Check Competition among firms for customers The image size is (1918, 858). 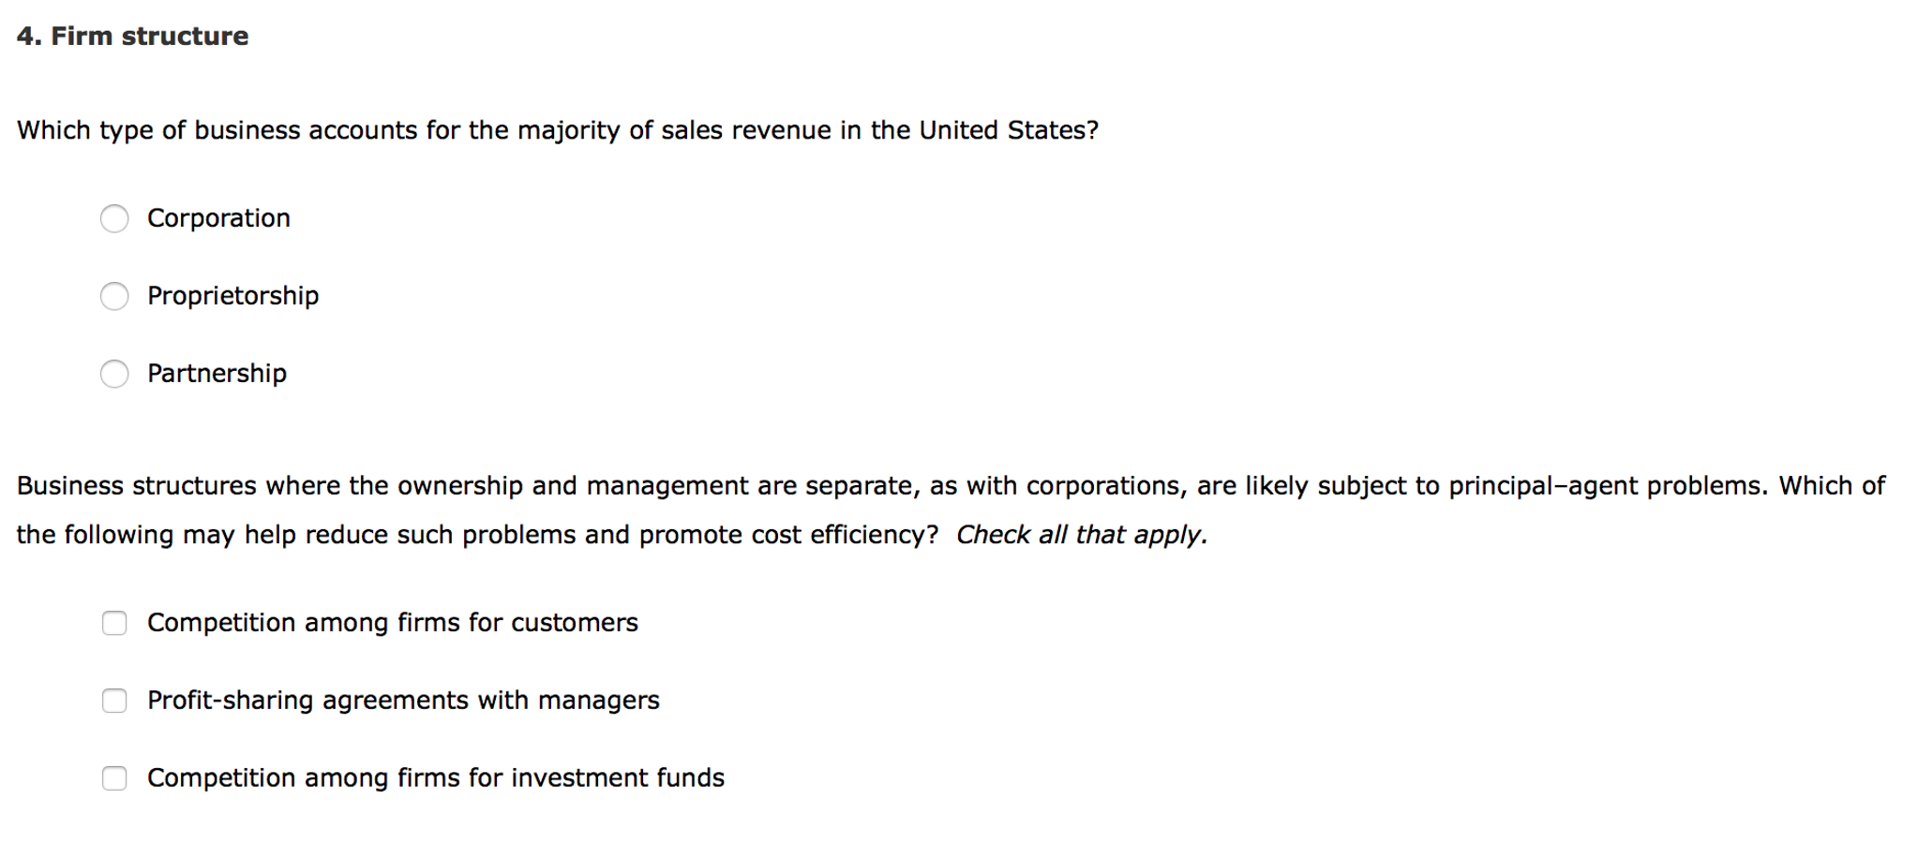tap(114, 623)
